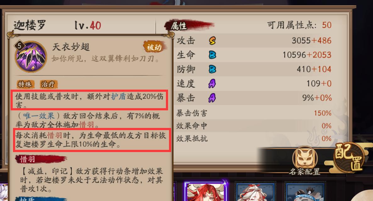Select the blue-headband shikigami thumbnail
This screenshot has width=373, height=201.
click(305, 191)
